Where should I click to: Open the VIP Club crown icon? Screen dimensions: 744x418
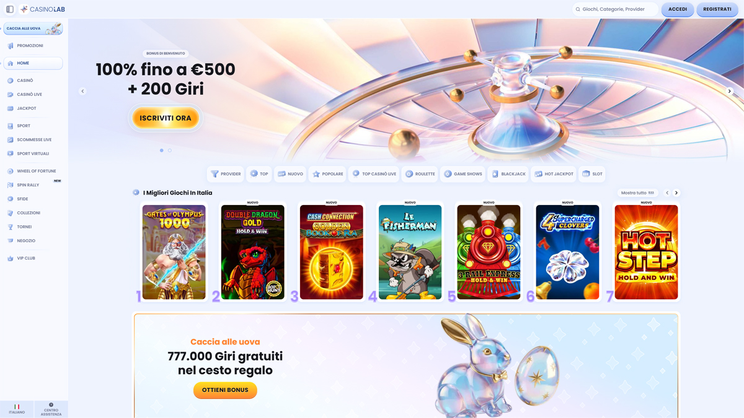pyautogui.click(x=10, y=258)
